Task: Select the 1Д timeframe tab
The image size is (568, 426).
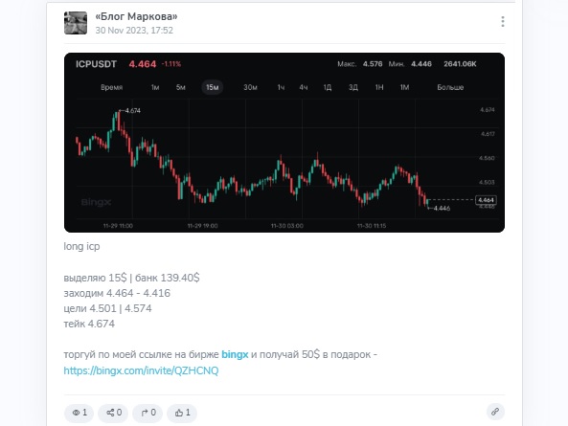Action: tap(328, 87)
